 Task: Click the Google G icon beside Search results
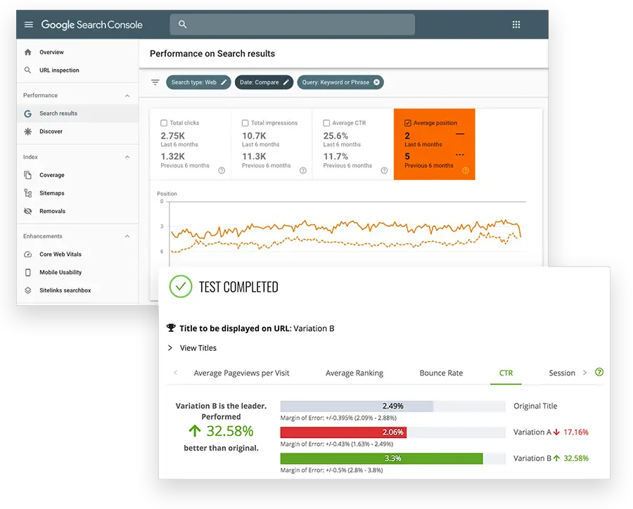click(28, 113)
